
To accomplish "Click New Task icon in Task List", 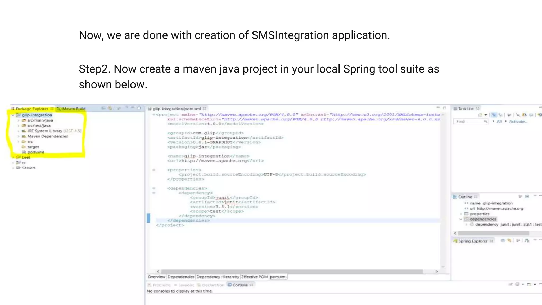I will coord(480,115).
